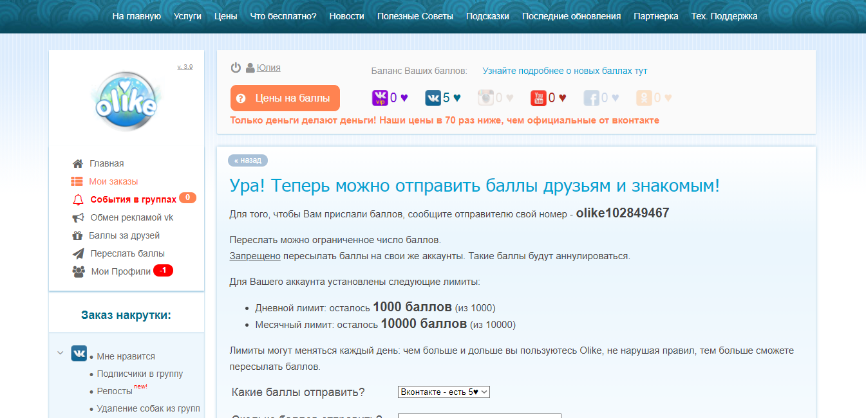
Task: Click the Odnoklassniki points icon
Action: (644, 98)
